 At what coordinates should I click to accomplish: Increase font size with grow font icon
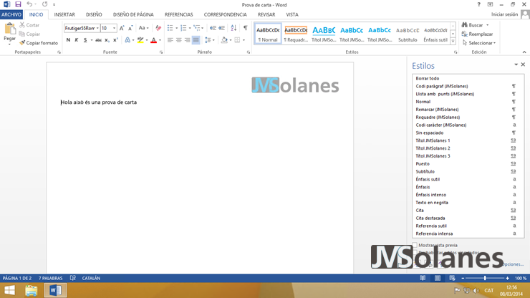[122, 28]
